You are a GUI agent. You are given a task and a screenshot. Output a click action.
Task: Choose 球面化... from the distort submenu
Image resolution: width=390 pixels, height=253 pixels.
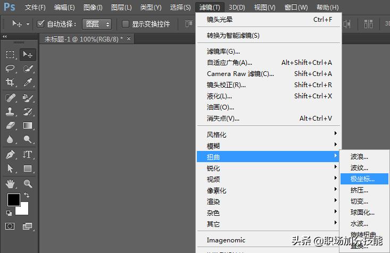[x=364, y=212]
